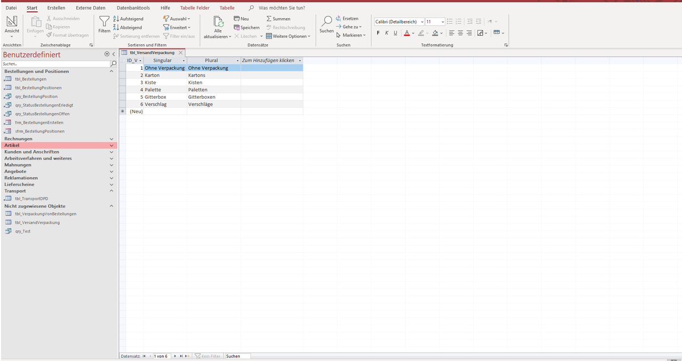Open the Tabelle Felder tab

pyautogui.click(x=195, y=8)
